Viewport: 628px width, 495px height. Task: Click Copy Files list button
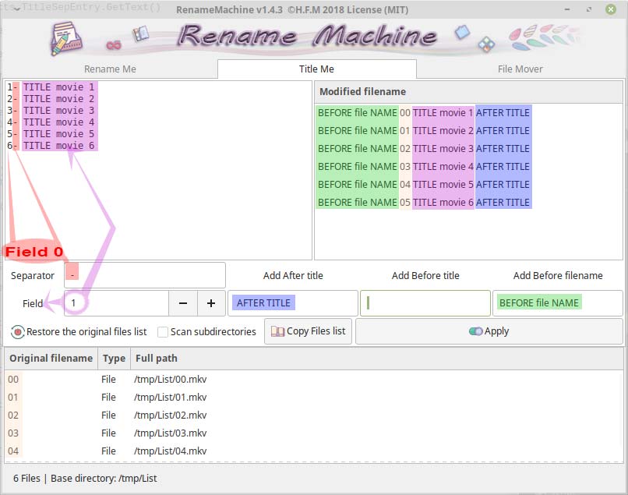click(308, 331)
